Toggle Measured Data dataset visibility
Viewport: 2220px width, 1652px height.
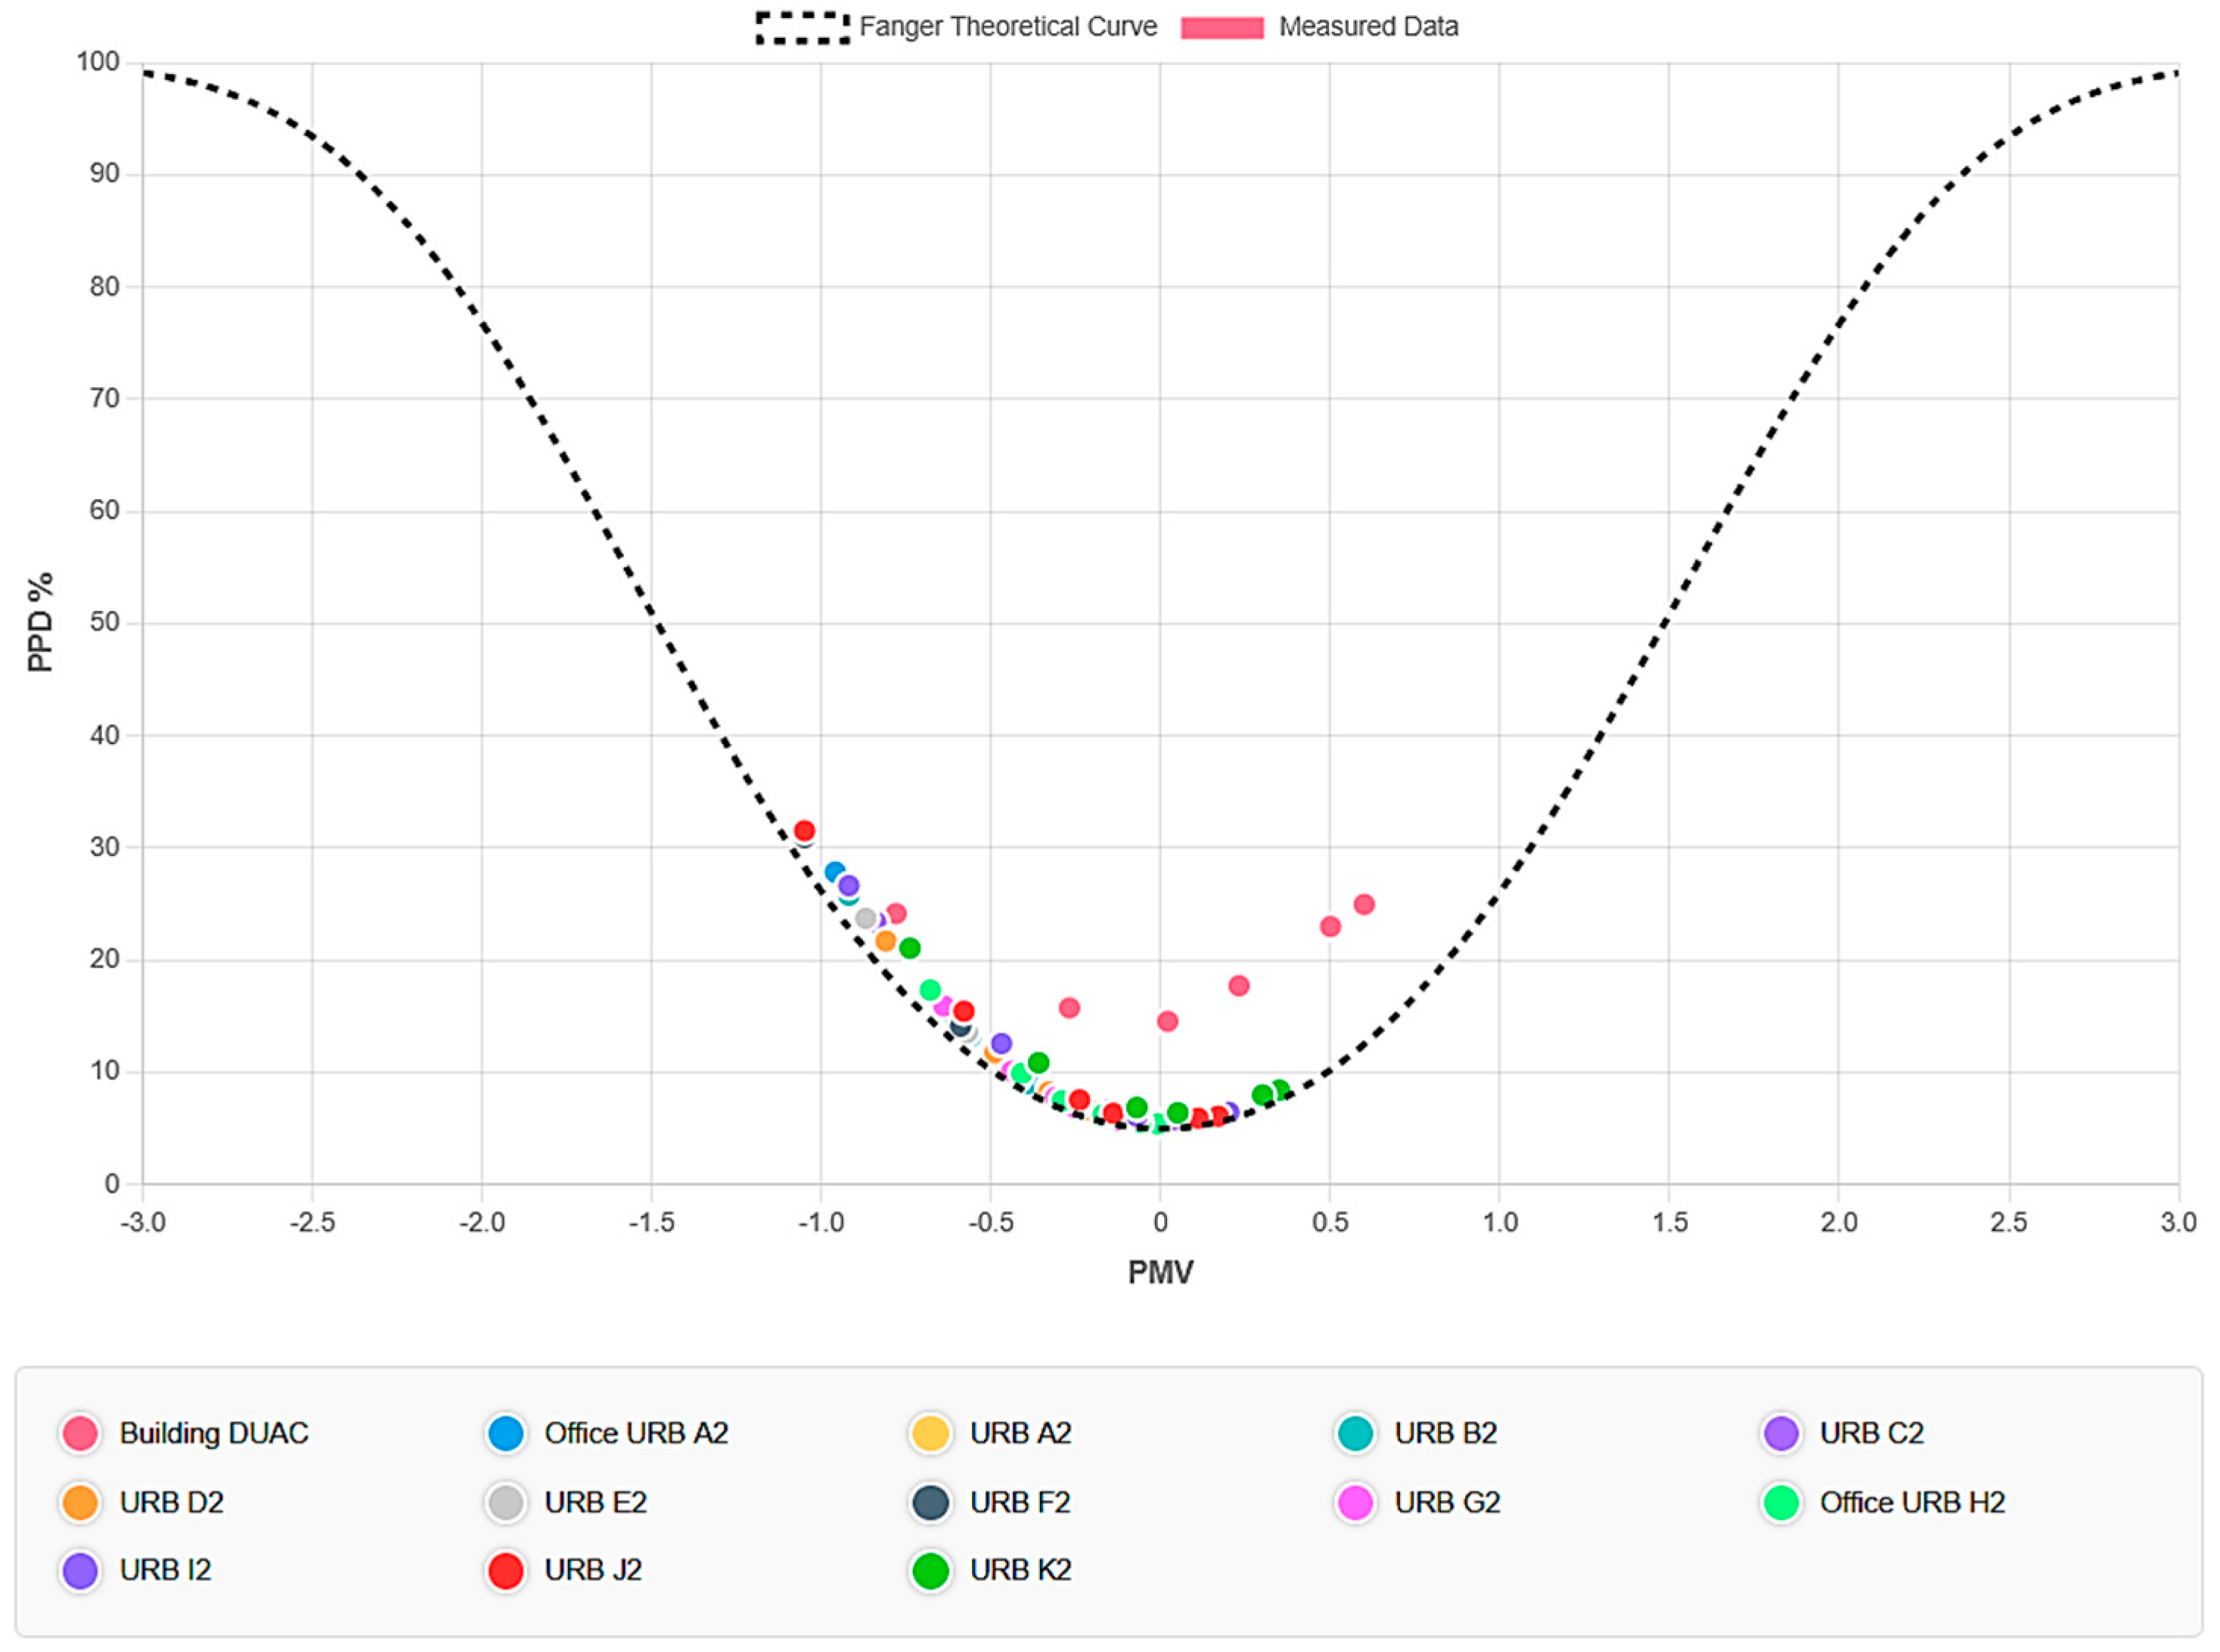coord(1368,27)
